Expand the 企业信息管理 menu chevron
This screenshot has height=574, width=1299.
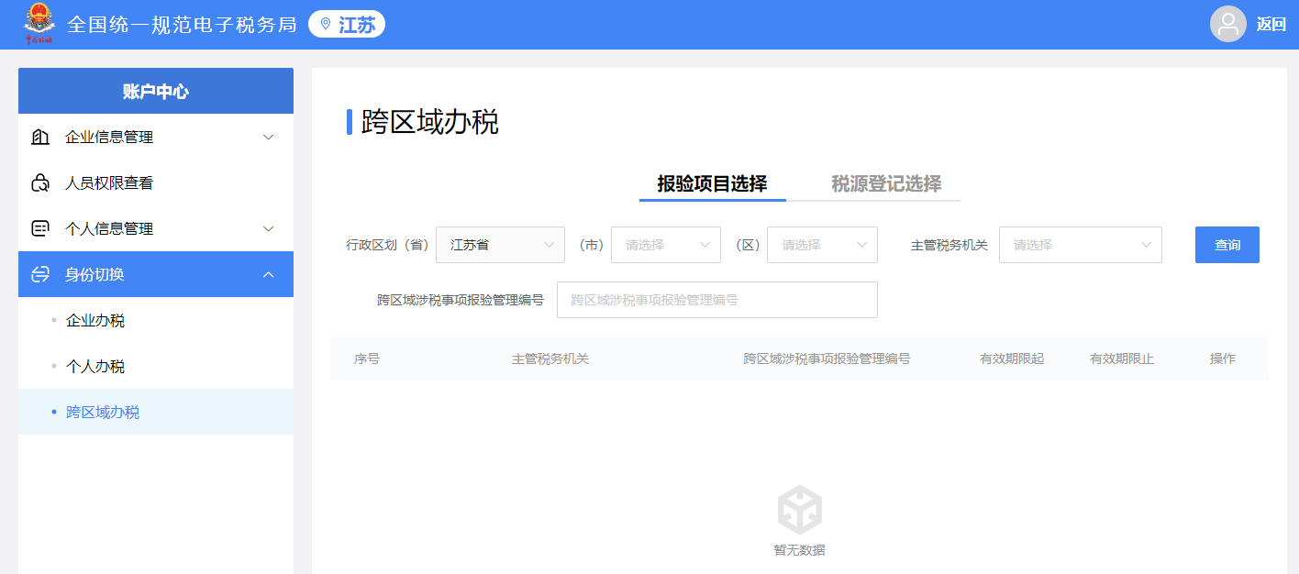pos(269,138)
